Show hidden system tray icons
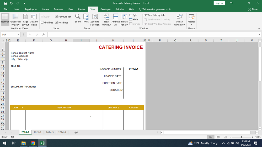This screenshot has height=147, width=262. click(223, 143)
